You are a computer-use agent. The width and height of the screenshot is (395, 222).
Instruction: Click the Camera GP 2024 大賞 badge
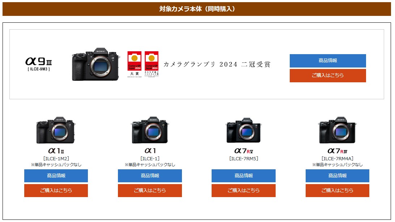pyautogui.click(x=134, y=64)
